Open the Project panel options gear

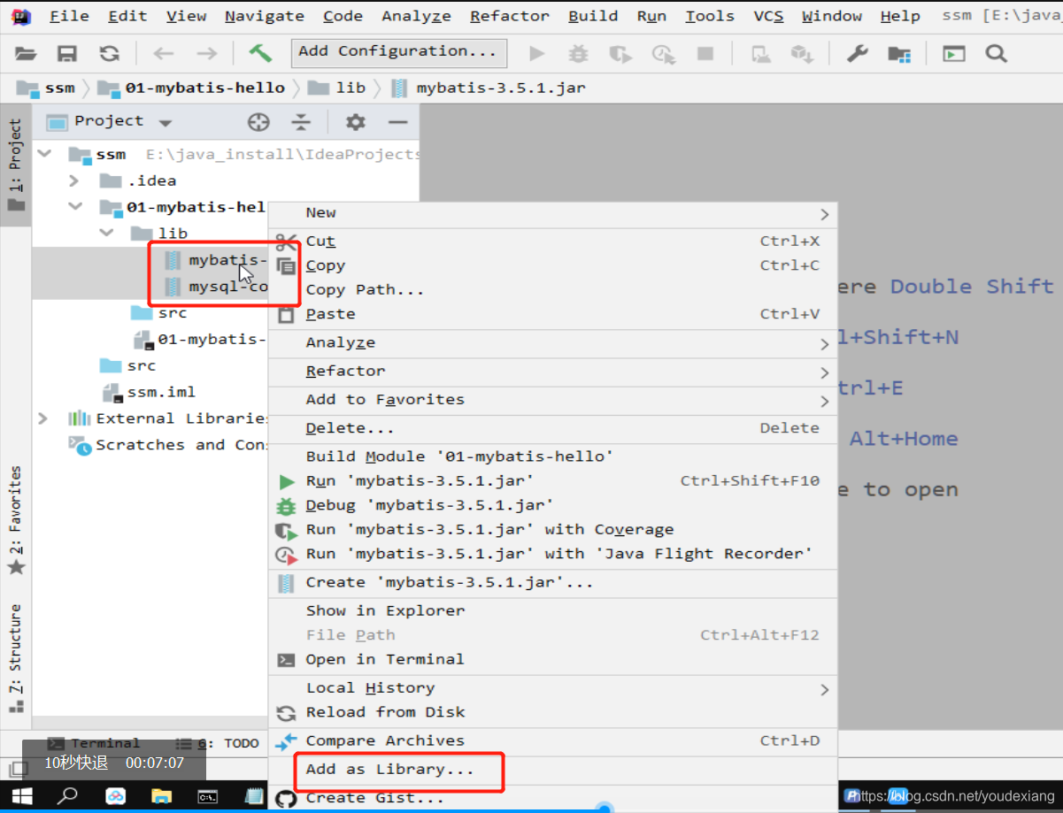pos(354,122)
